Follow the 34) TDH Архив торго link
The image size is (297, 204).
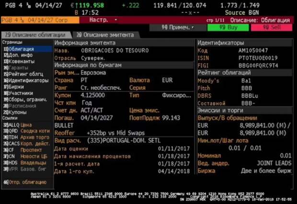pyautogui.click(x=26, y=137)
